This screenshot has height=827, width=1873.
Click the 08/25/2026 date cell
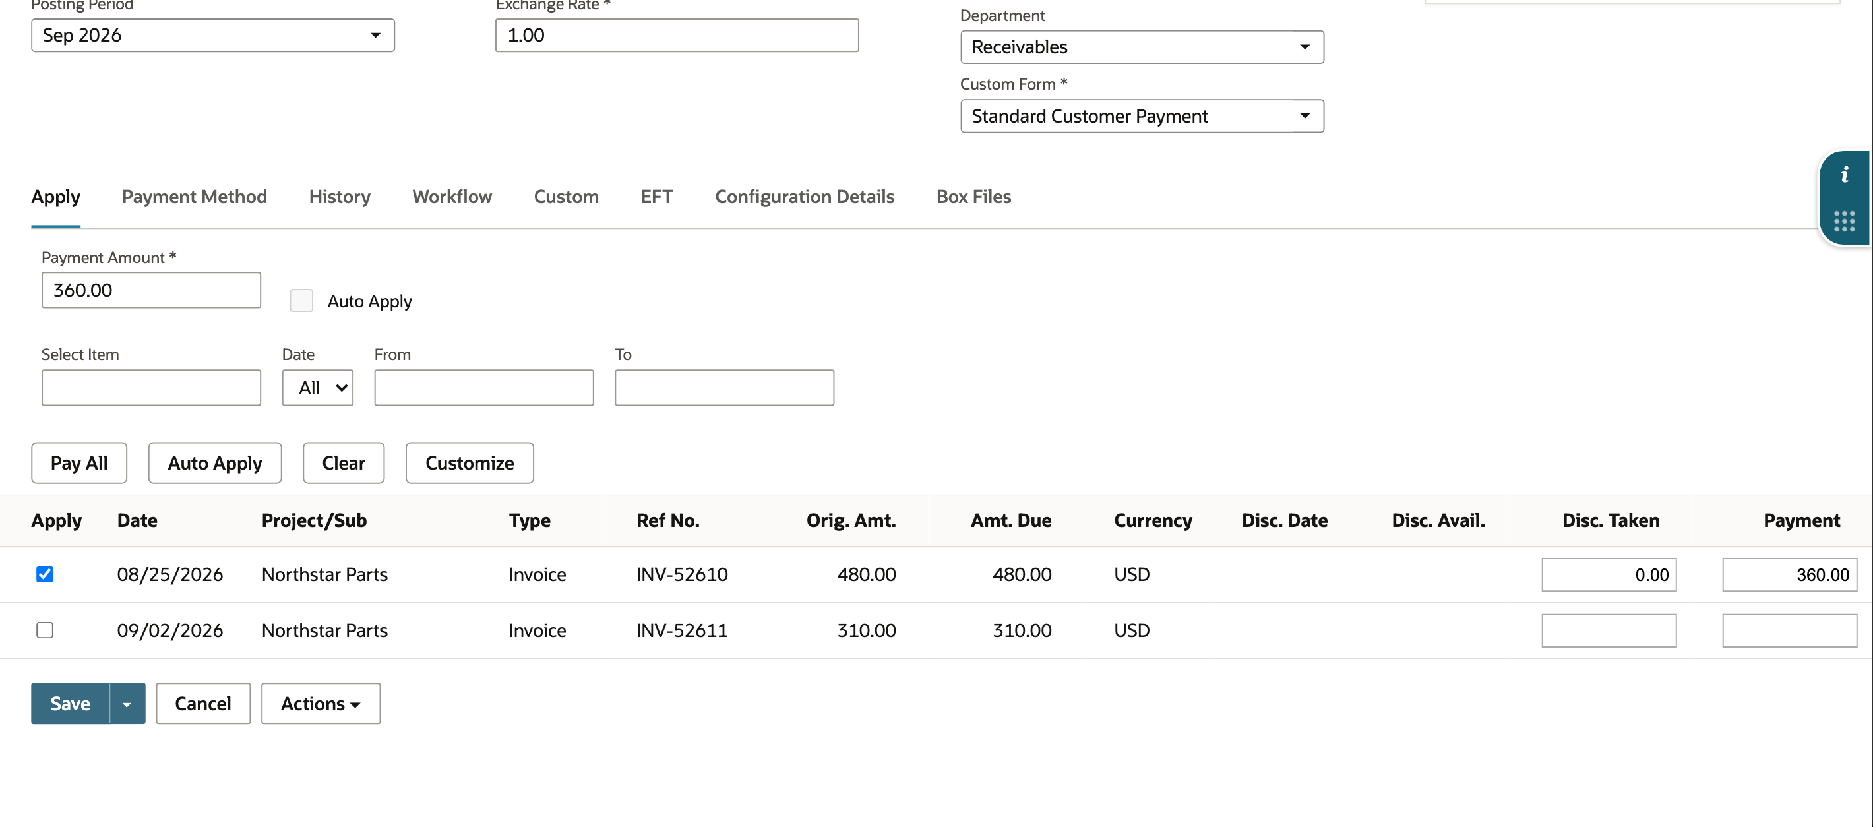pos(169,574)
